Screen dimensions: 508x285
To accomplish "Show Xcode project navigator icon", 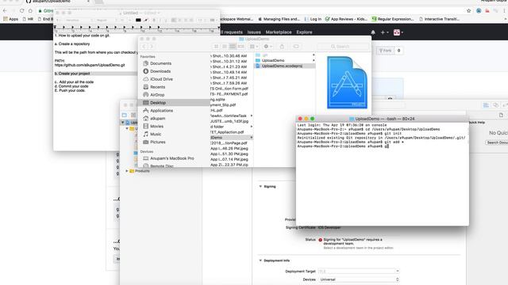I will (125, 115).
